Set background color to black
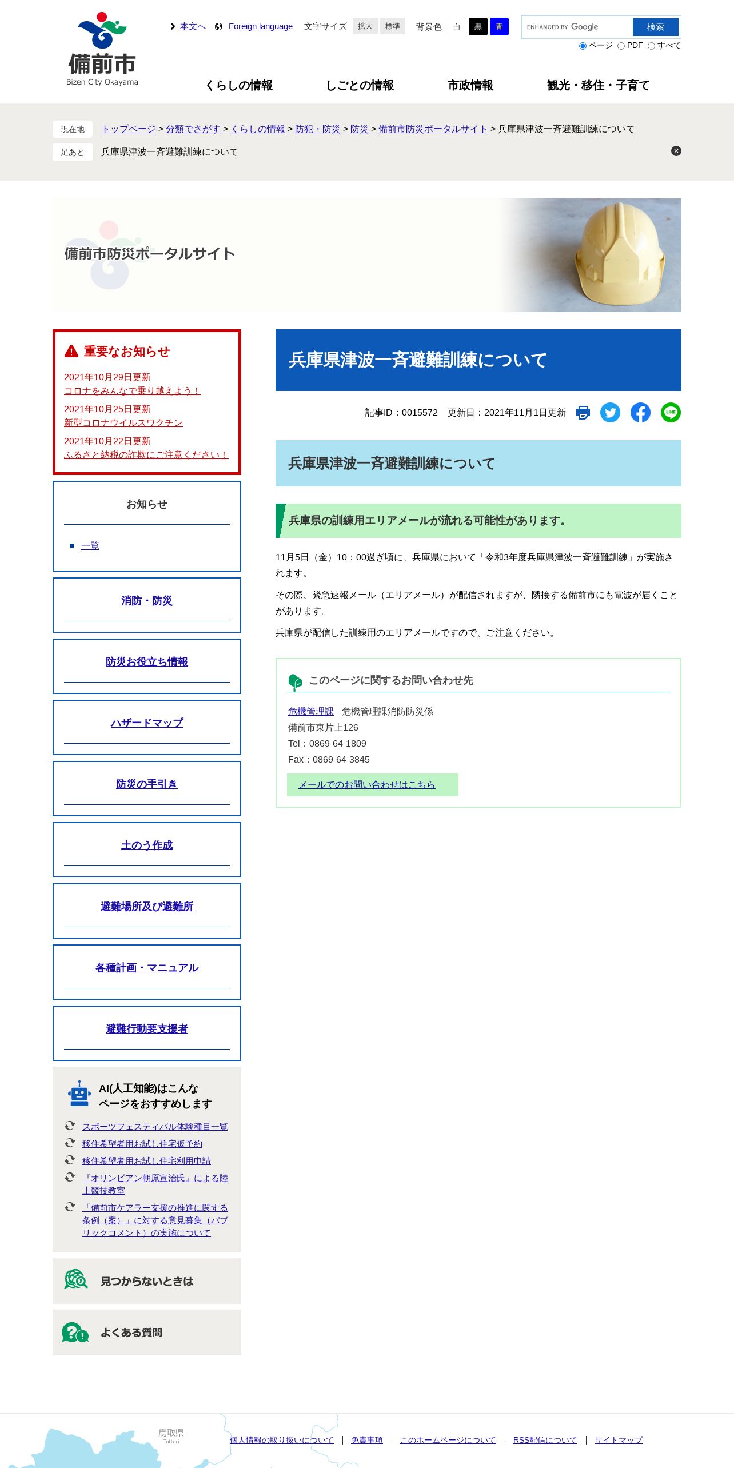The width and height of the screenshot is (734, 1468). click(x=478, y=27)
